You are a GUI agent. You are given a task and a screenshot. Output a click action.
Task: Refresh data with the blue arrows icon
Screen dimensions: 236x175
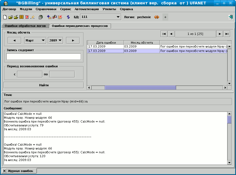tap(68, 17)
